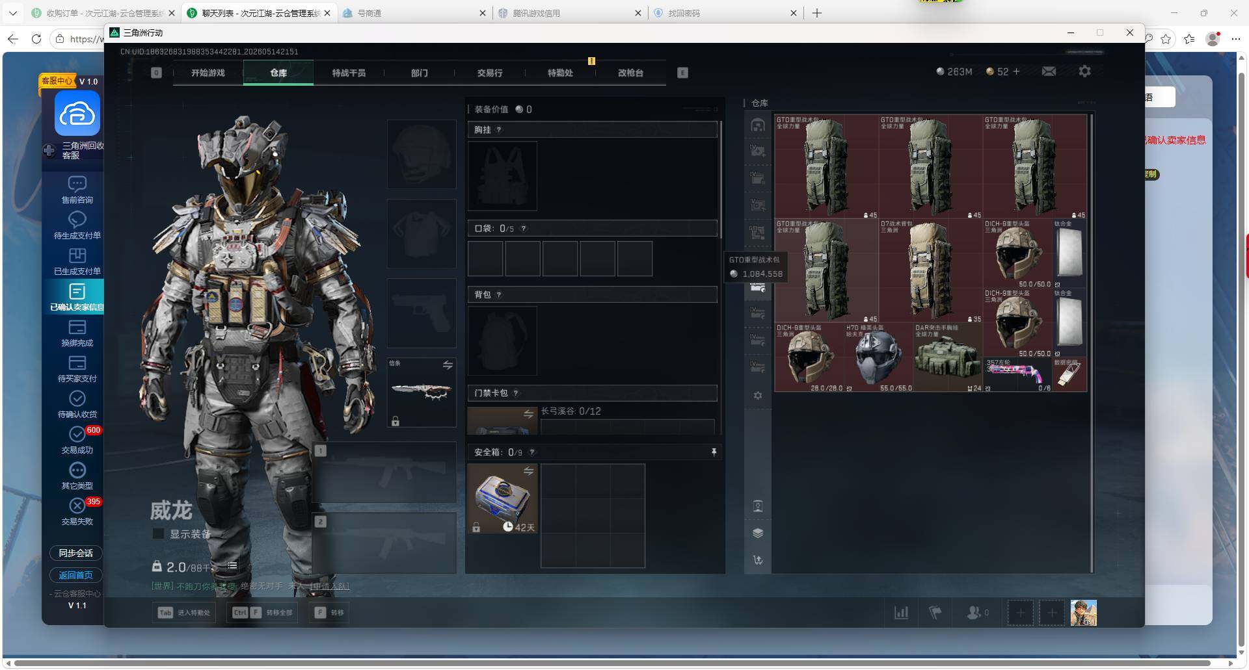The height and width of the screenshot is (670, 1249).
Task: Open the browser tab list dropdown arrow
Action: coord(13,13)
